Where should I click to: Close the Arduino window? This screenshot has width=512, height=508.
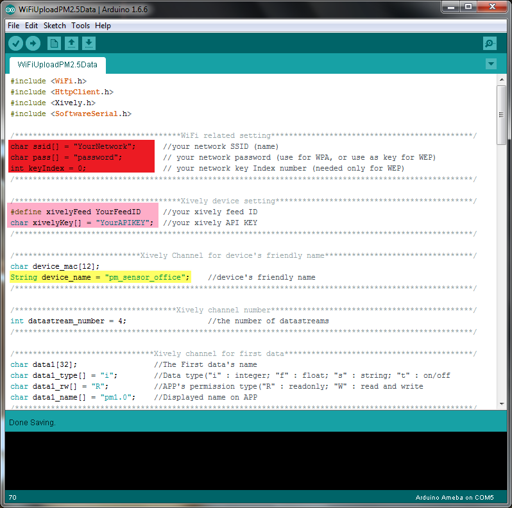pyautogui.click(x=492, y=7)
